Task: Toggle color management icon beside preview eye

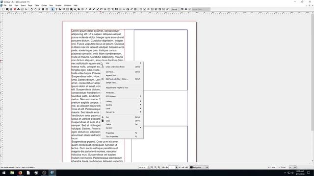Action: (x=182, y=9)
